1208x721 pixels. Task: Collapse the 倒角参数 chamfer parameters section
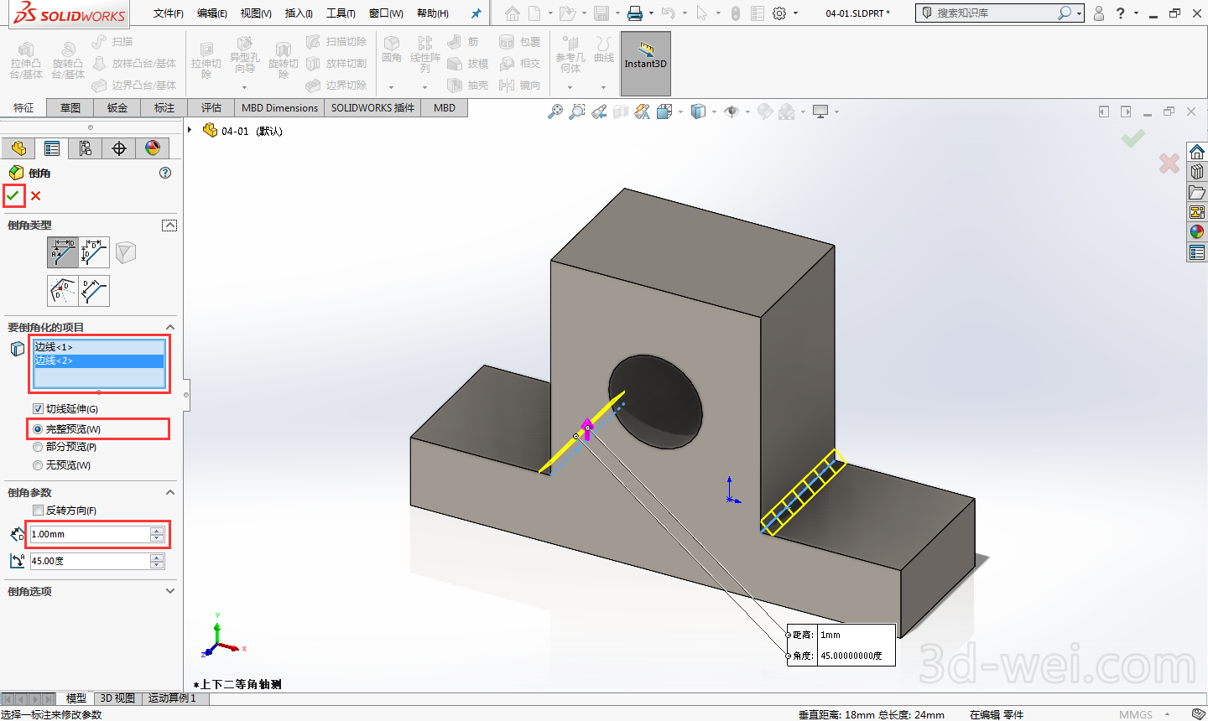click(170, 493)
